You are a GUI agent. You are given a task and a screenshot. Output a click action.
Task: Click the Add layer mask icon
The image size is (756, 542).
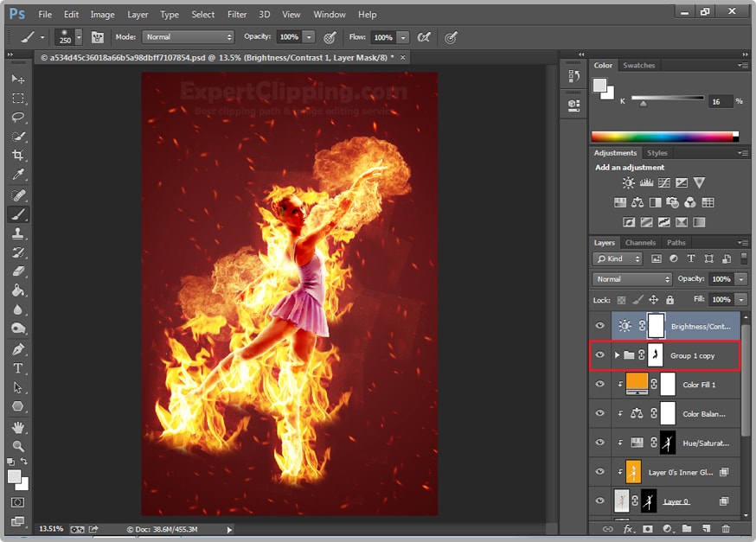pos(648,529)
